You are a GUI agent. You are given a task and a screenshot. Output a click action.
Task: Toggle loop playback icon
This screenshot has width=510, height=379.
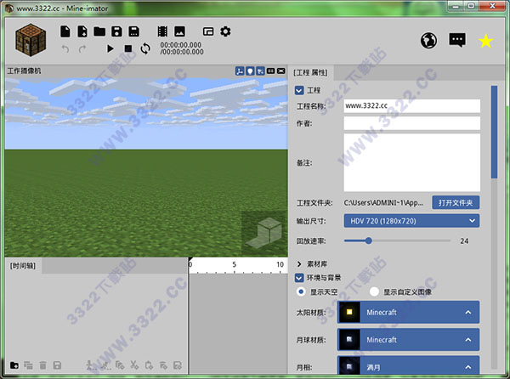click(145, 48)
